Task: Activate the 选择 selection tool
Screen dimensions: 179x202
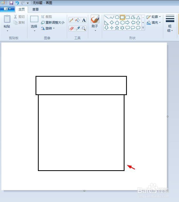Action: (34, 21)
